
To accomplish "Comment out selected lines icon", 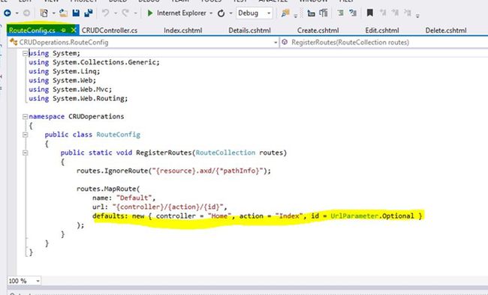I will pyautogui.click(x=341, y=13).
